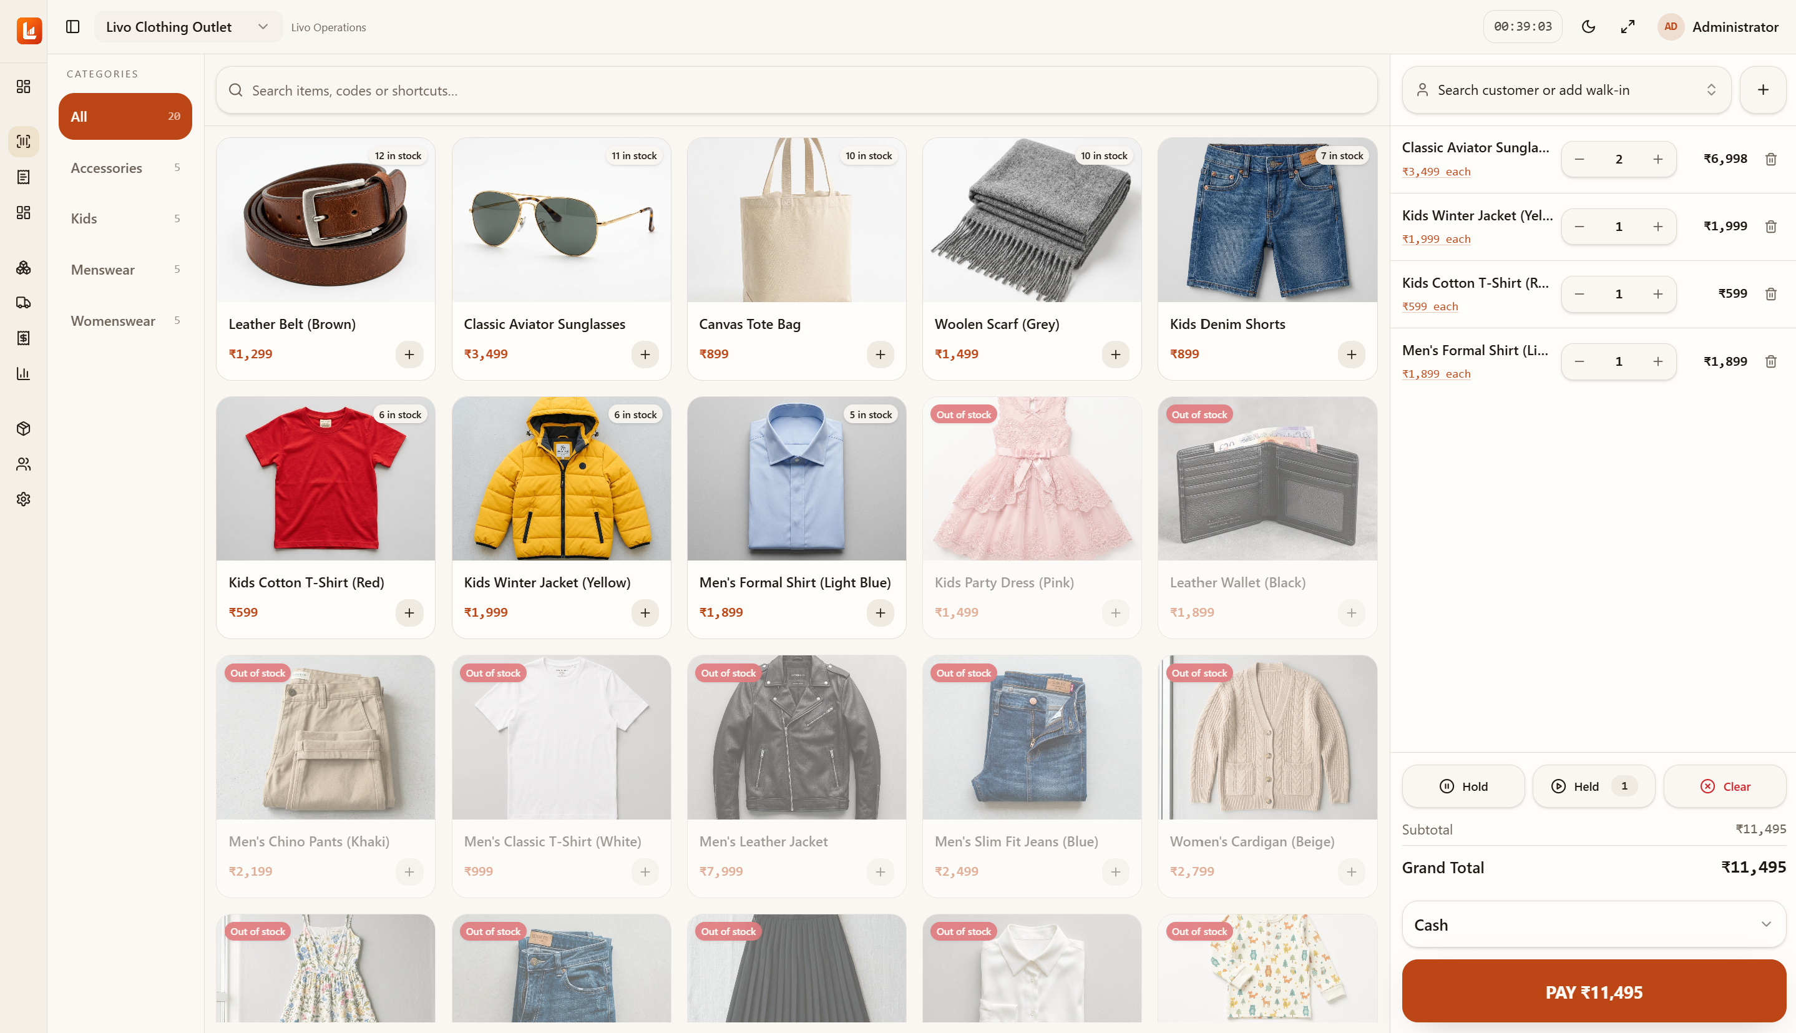Click the ₹599 each price in cart
Image resolution: width=1796 pixels, height=1033 pixels.
(x=1429, y=306)
